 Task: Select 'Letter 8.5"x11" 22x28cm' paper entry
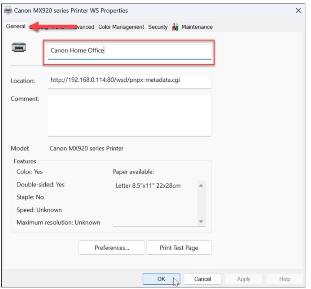point(148,186)
